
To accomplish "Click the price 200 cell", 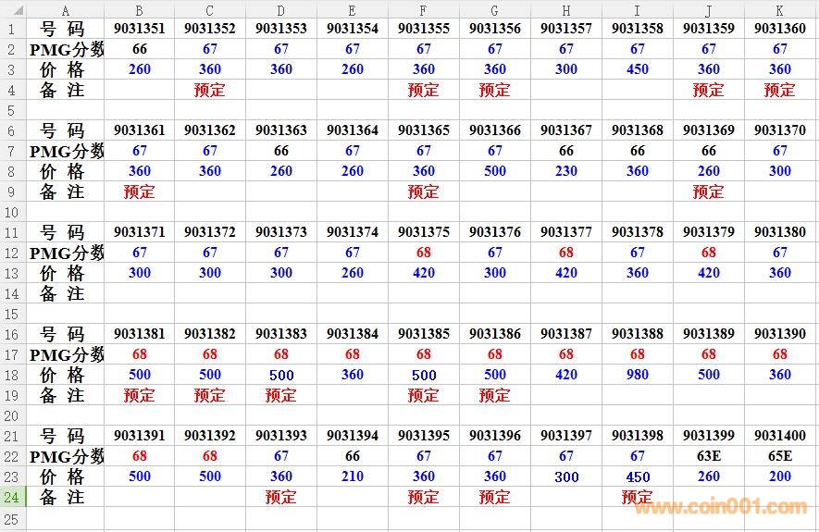I will point(779,476).
